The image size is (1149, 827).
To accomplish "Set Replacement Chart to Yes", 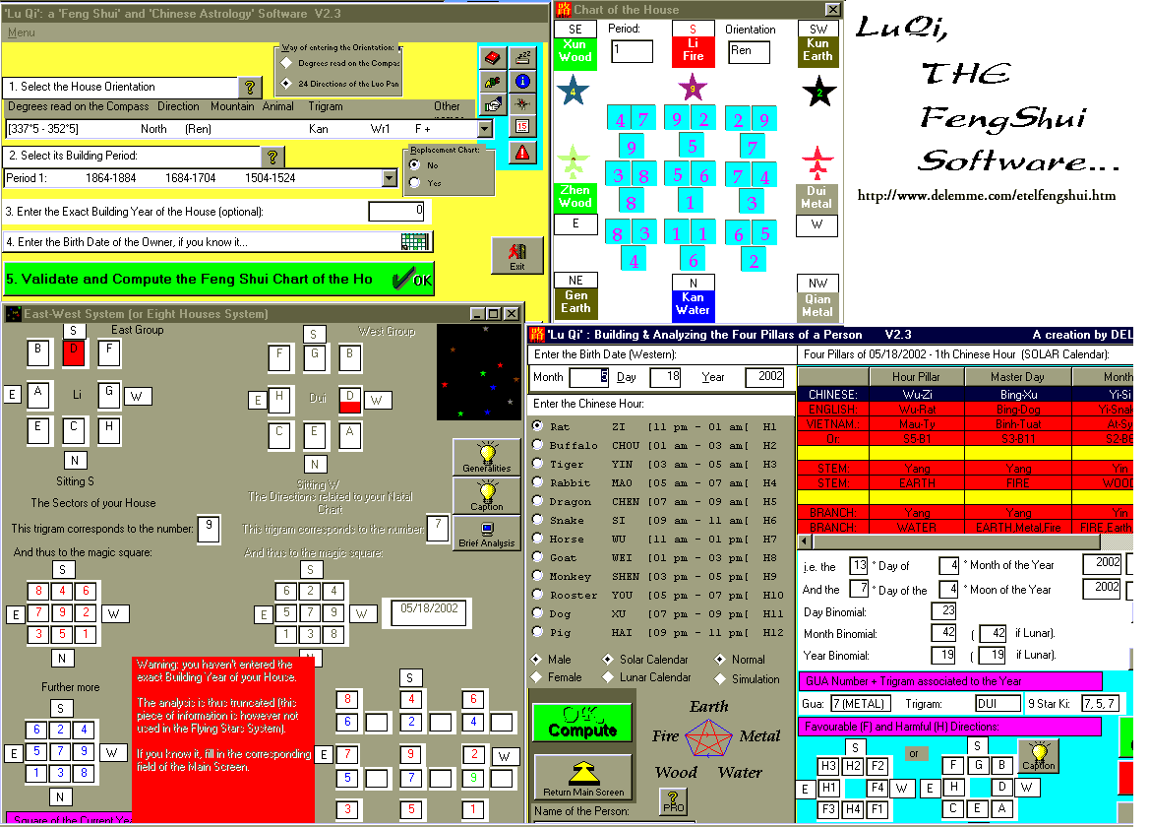I will click(x=415, y=182).
